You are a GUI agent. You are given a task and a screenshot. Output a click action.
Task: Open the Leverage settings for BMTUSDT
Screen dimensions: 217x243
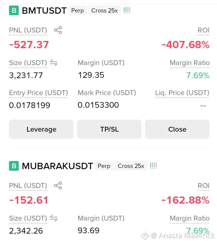click(41, 129)
